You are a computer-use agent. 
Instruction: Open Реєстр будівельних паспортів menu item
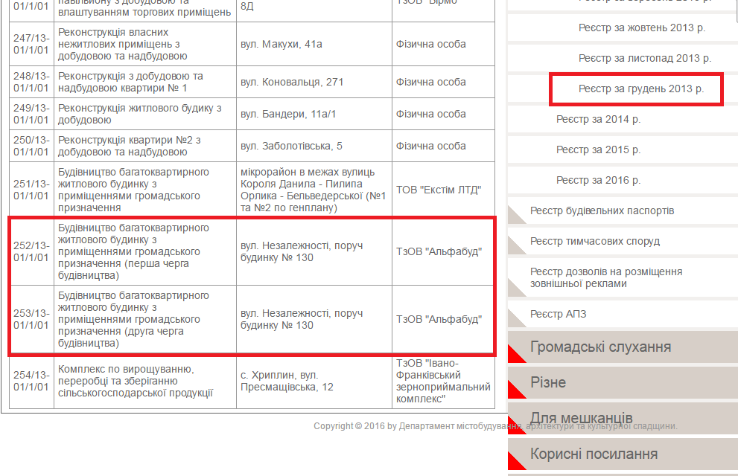(x=602, y=211)
